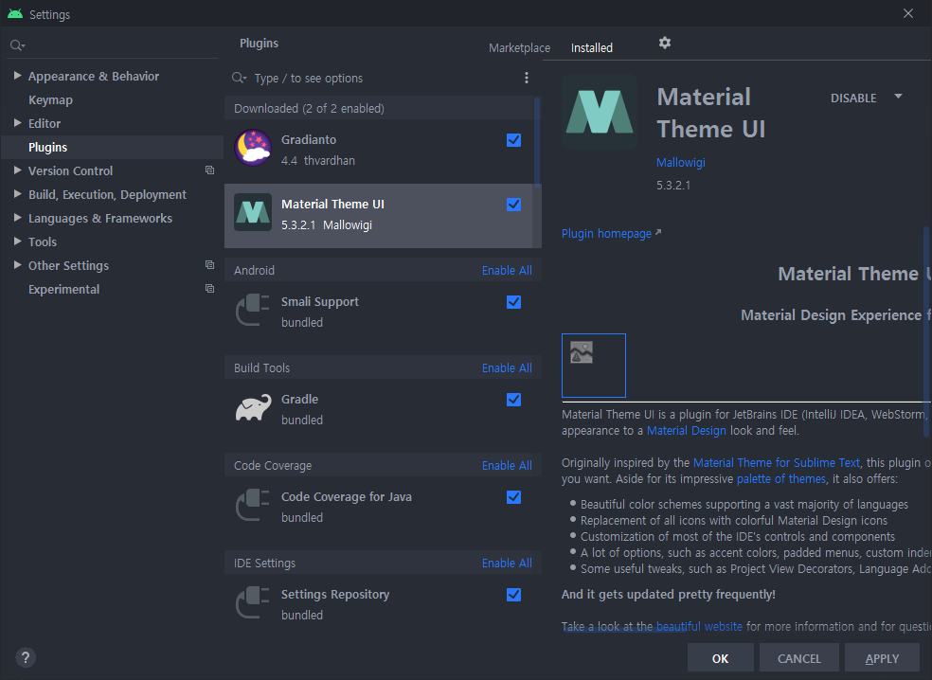Screen dimensions: 932x680
Task: Click the Gradianto plugin moon icon
Action: [x=253, y=148]
